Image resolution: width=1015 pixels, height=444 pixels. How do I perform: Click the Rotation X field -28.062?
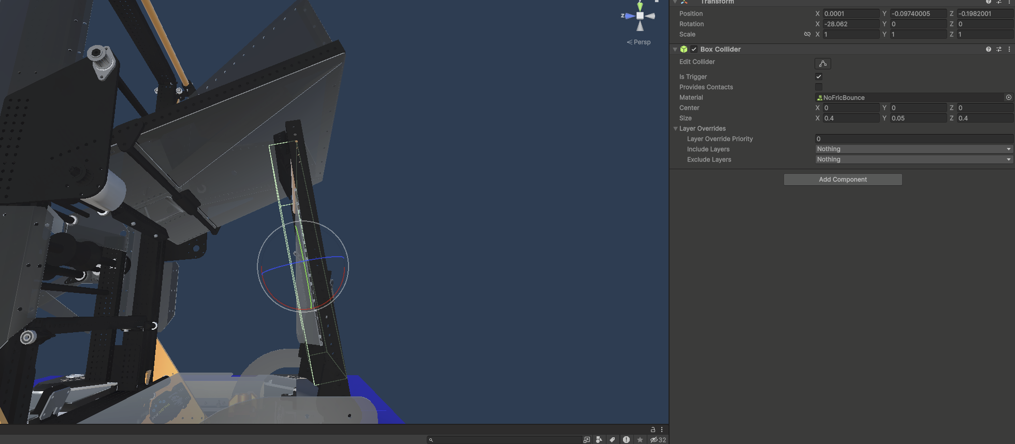tap(851, 24)
